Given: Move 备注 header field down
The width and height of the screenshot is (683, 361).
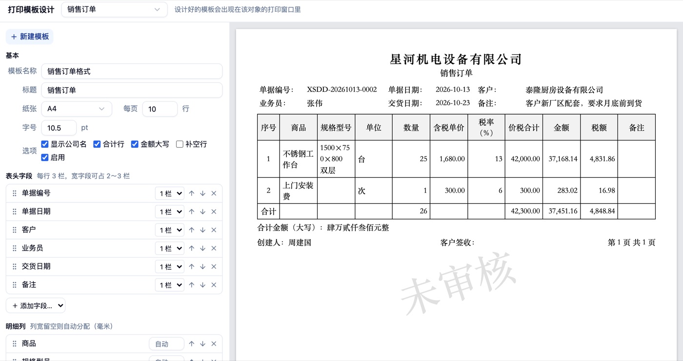Looking at the screenshot, I should (x=202, y=285).
